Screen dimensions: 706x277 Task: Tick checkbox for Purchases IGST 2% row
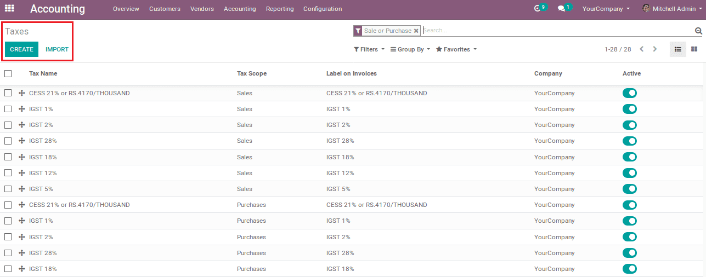[x=8, y=237]
